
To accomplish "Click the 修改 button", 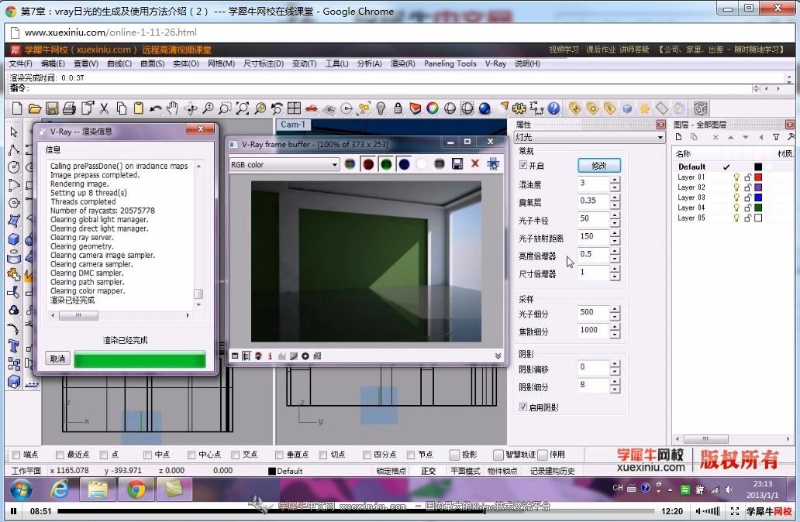I will click(x=599, y=165).
